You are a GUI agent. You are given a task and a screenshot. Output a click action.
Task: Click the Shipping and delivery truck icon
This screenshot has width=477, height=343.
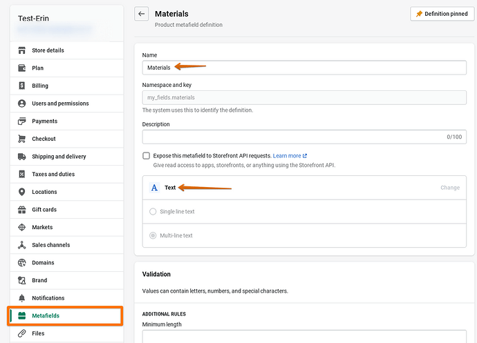tap(22, 157)
